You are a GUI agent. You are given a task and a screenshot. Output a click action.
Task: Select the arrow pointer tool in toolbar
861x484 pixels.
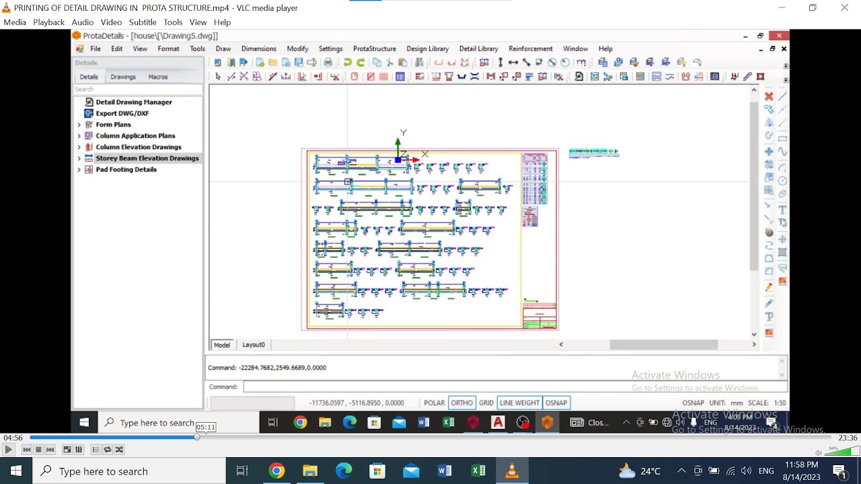218,77
